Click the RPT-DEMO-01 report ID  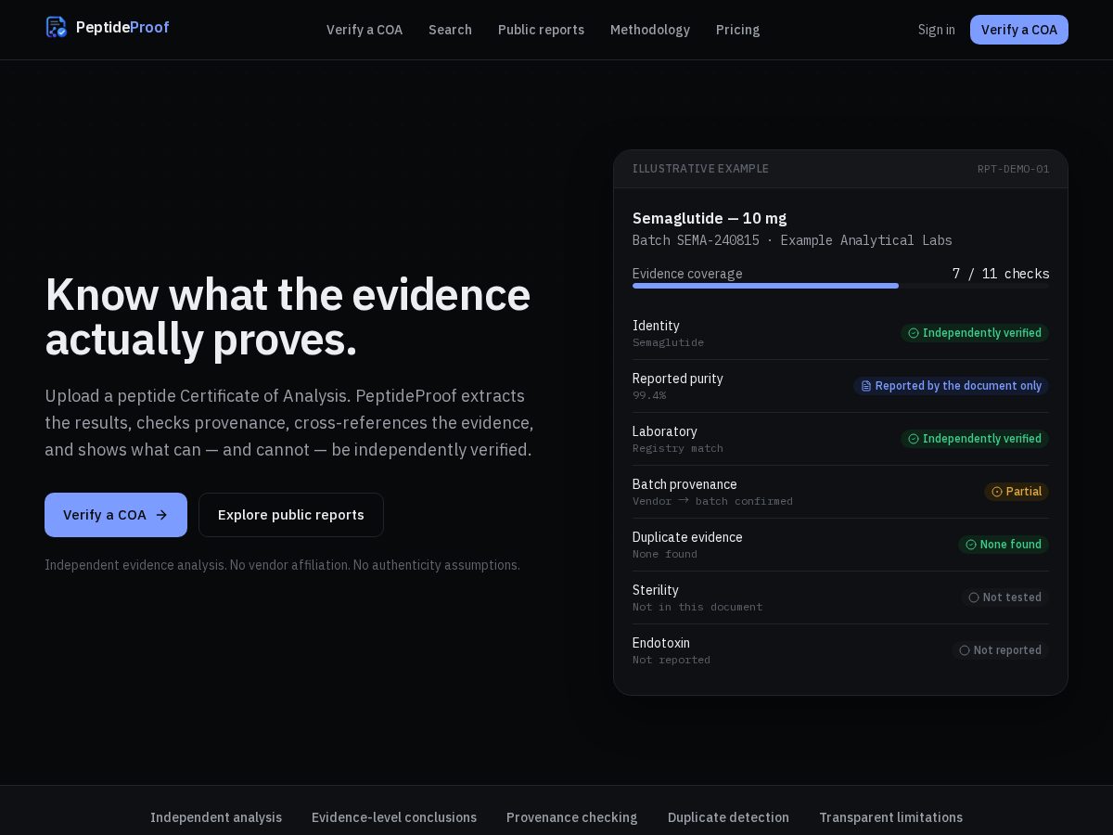(x=1014, y=169)
